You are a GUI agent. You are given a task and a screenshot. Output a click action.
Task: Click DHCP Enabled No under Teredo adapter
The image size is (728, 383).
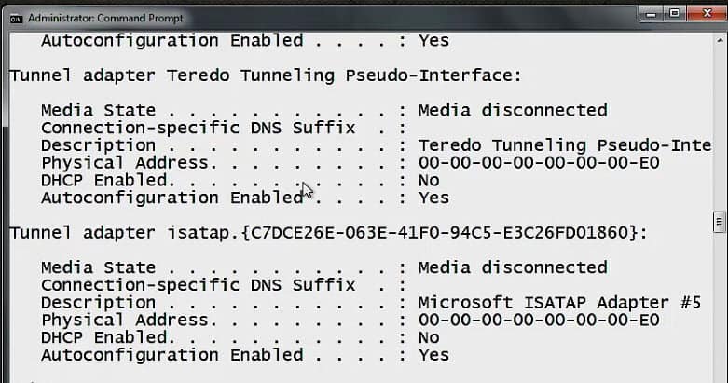point(429,181)
